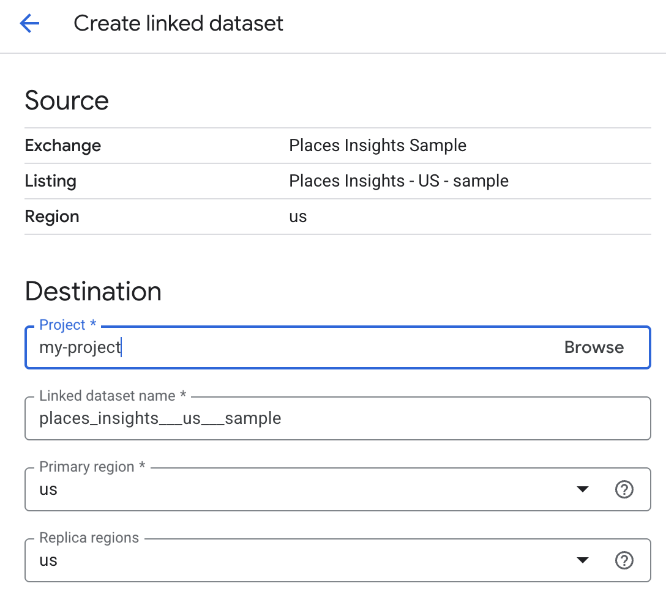Click places_insights___us___sample dataset name text
The image size is (666, 597).
point(160,418)
